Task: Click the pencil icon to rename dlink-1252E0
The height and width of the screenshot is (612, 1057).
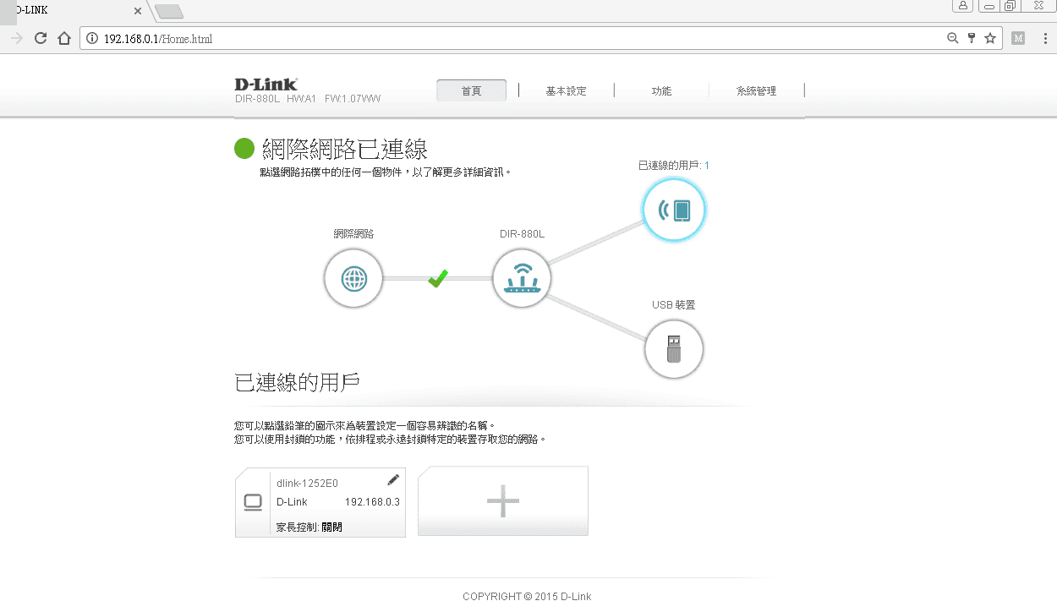Action: coord(392,479)
